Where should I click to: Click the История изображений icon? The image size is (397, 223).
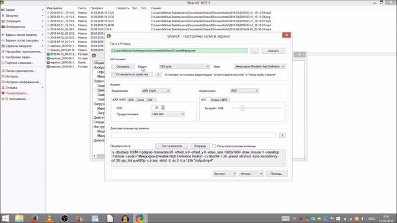coord(3,82)
